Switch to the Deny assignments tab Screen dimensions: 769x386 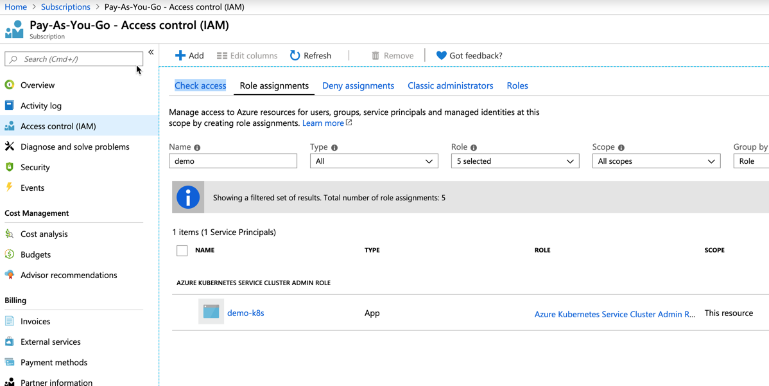tap(358, 85)
